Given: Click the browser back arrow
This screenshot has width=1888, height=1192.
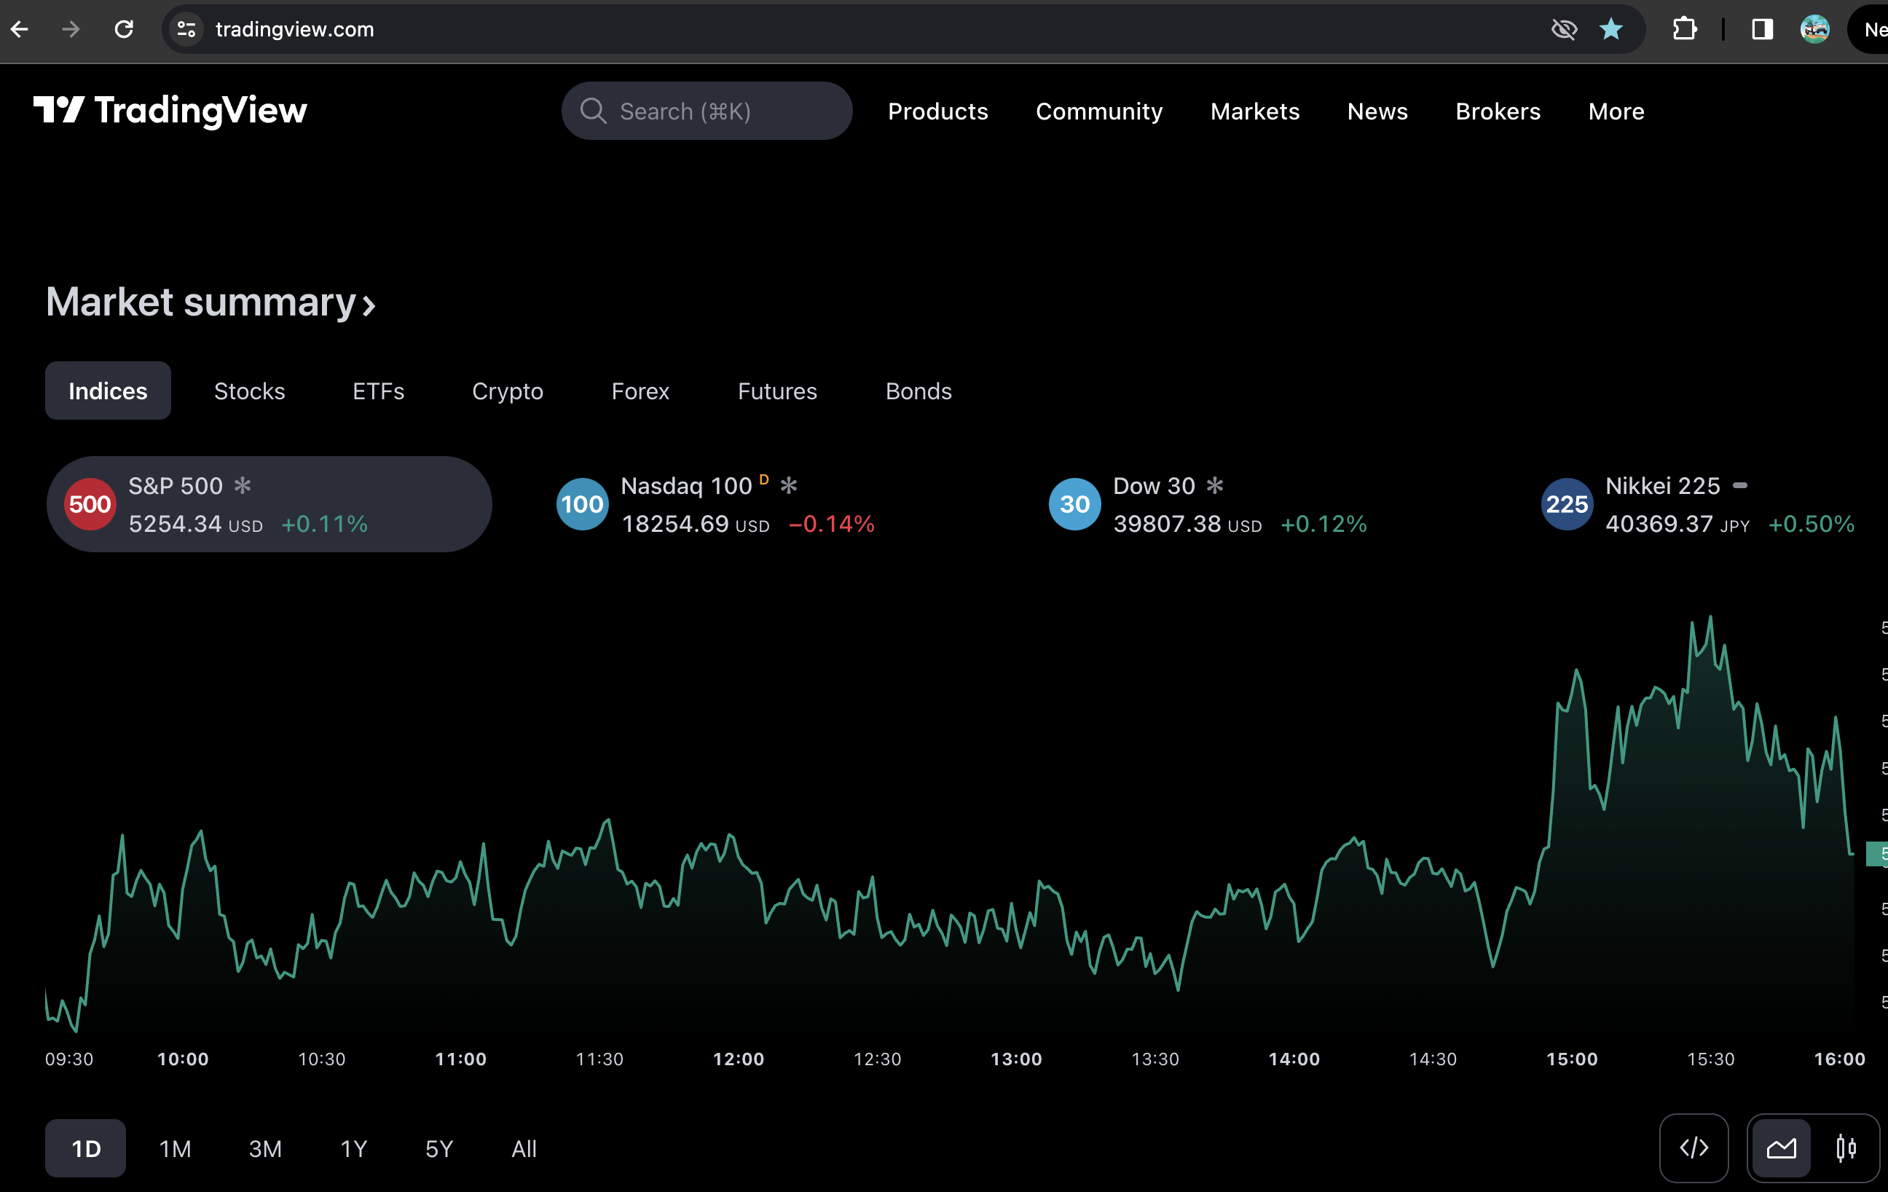Looking at the screenshot, I should [20, 30].
